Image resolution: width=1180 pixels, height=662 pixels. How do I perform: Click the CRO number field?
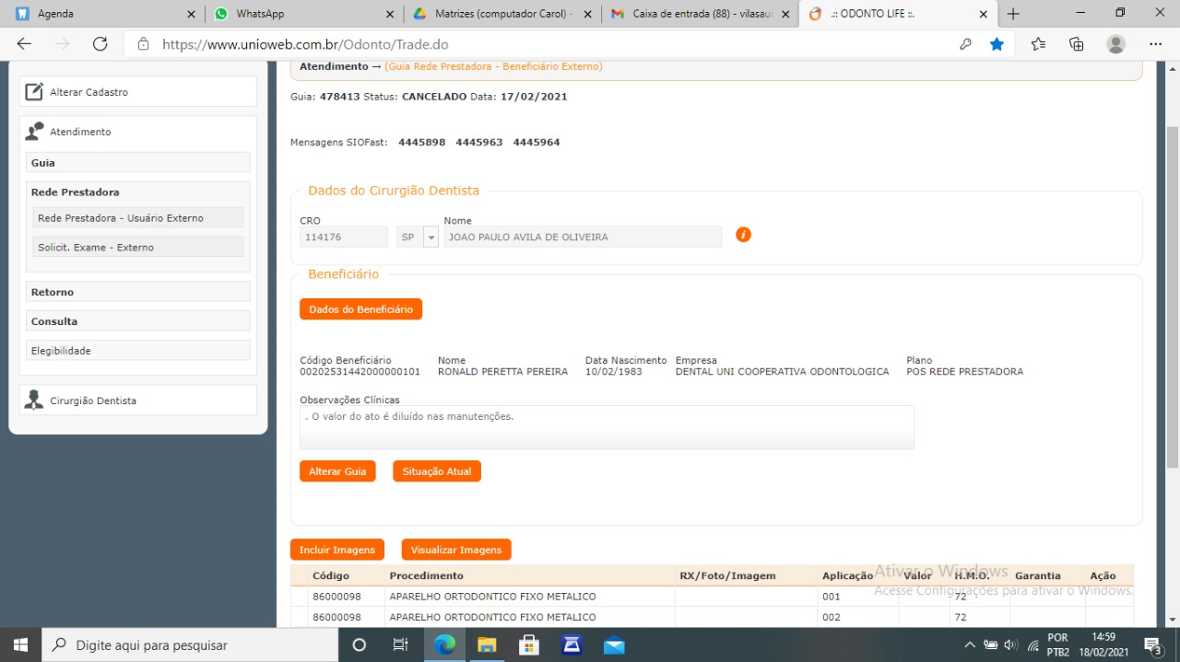pos(344,237)
